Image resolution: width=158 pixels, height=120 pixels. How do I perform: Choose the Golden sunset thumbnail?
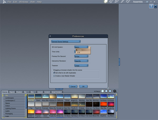pos(31,112)
